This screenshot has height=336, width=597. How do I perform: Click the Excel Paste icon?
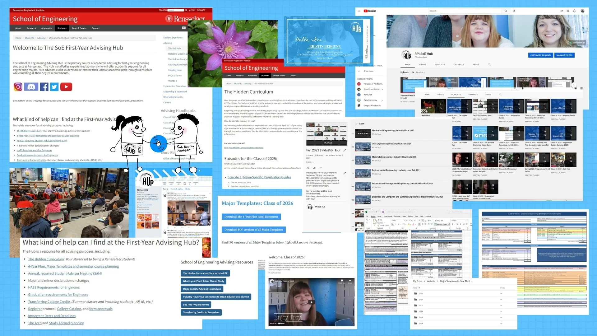point(375,221)
